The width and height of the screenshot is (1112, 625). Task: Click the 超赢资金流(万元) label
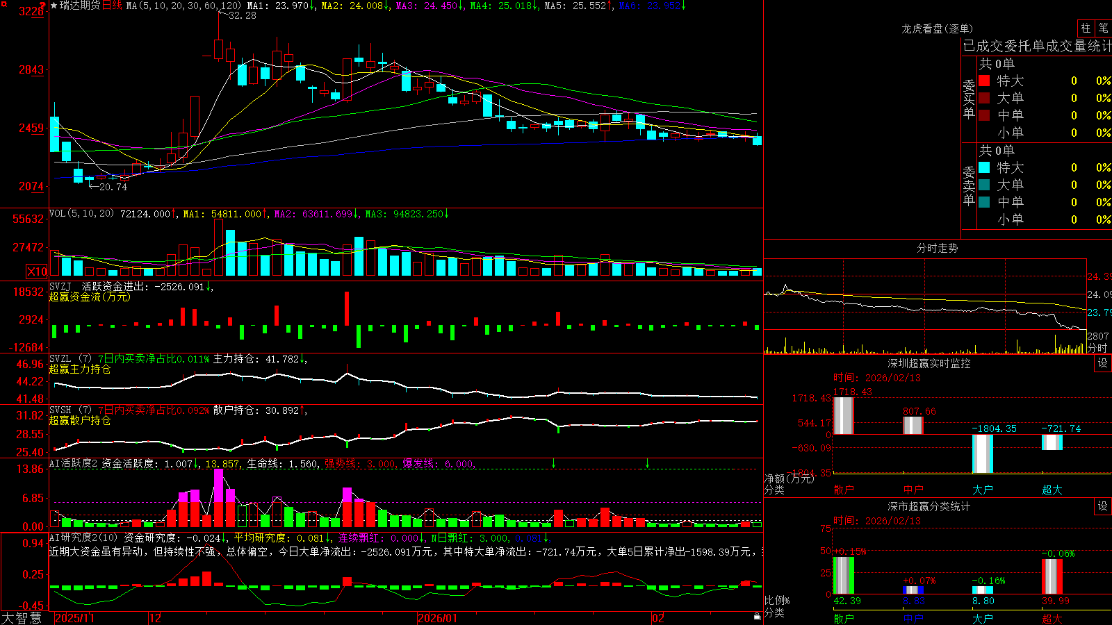(90, 297)
